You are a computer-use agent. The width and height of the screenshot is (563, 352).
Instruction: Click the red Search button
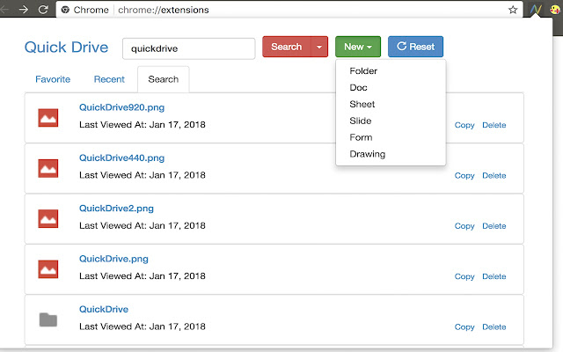pyautogui.click(x=287, y=47)
